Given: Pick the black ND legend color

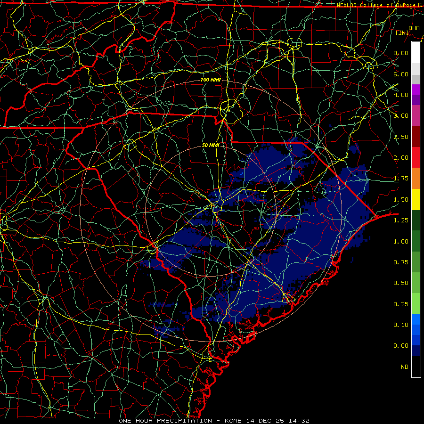Looking at the screenshot, I should pyautogui.click(x=416, y=367).
